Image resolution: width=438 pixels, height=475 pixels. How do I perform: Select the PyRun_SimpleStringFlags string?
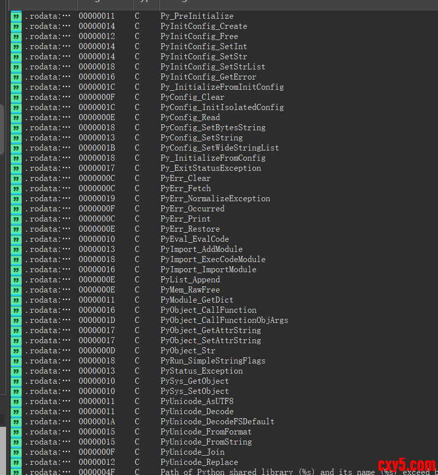(x=213, y=361)
